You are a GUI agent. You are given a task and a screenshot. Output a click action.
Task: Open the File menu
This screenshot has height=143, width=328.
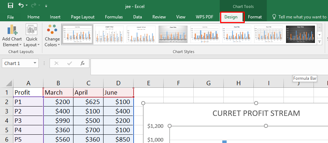[x=10, y=17]
